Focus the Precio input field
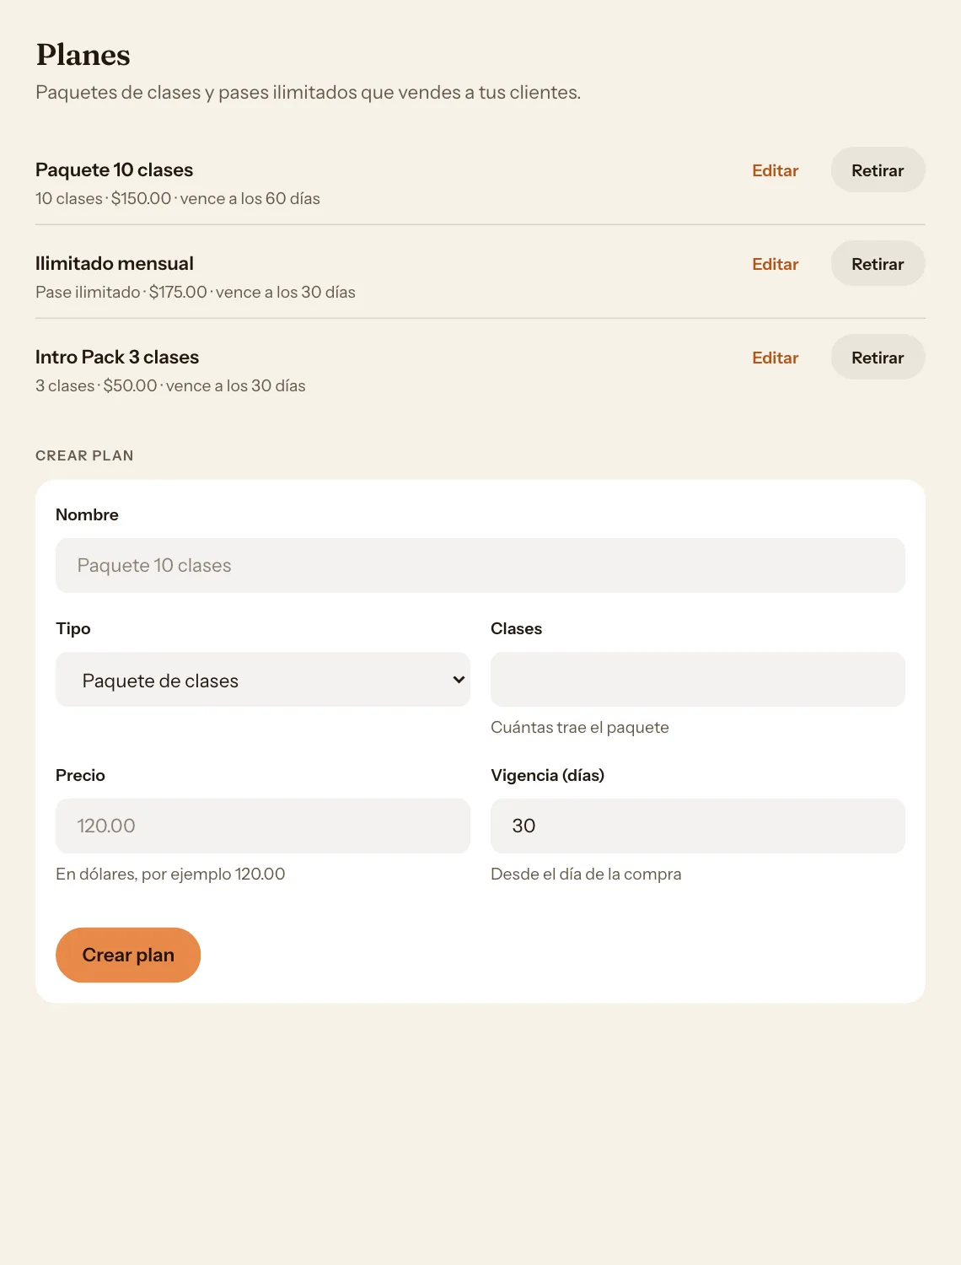The image size is (961, 1265). pos(263,826)
